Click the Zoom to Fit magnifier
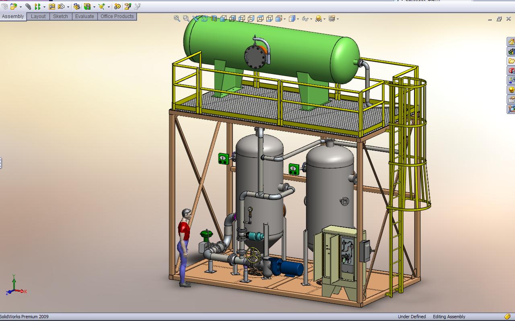 point(177,18)
